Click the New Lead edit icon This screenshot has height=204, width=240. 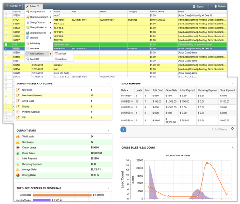[x=18, y=90]
